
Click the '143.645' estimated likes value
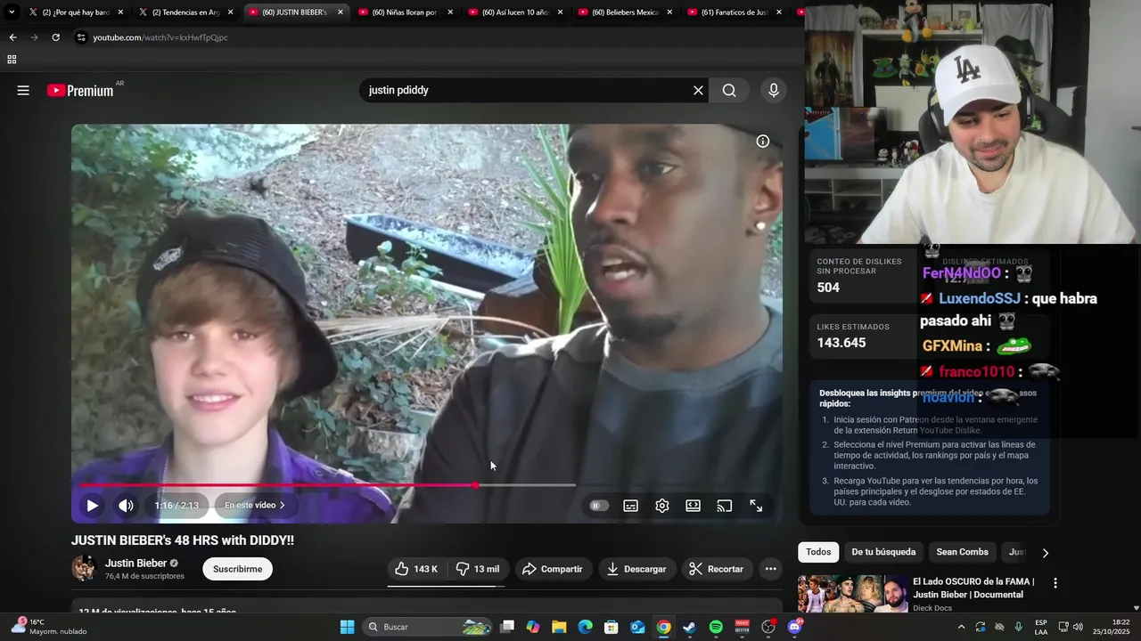coord(841,343)
